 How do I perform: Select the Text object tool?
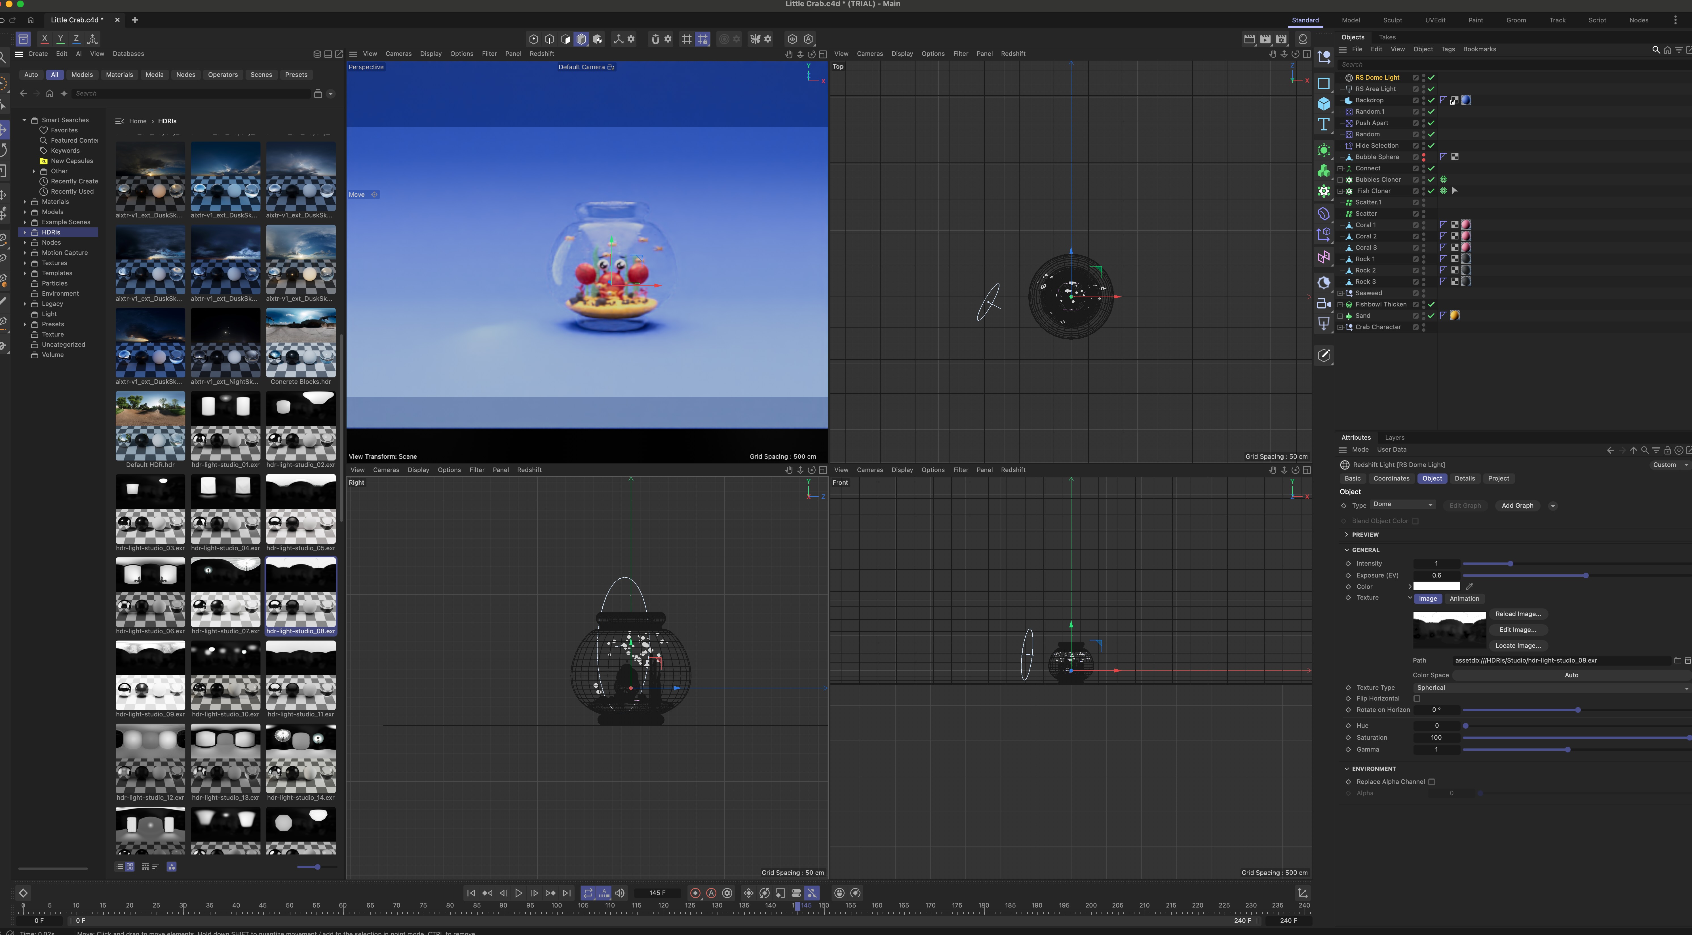coord(1324,125)
